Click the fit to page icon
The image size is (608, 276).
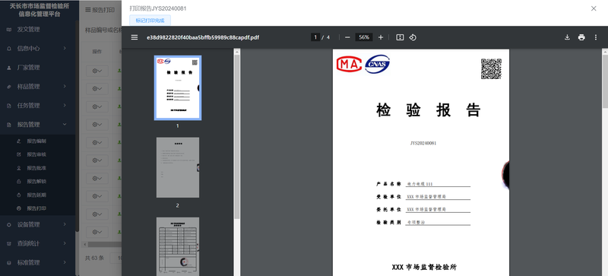pos(401,37)
